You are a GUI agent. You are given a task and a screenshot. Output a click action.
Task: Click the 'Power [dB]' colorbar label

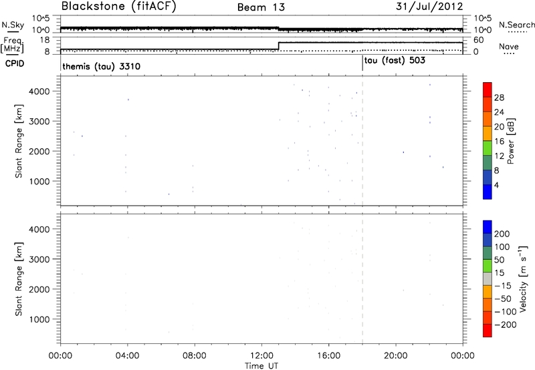510,141
